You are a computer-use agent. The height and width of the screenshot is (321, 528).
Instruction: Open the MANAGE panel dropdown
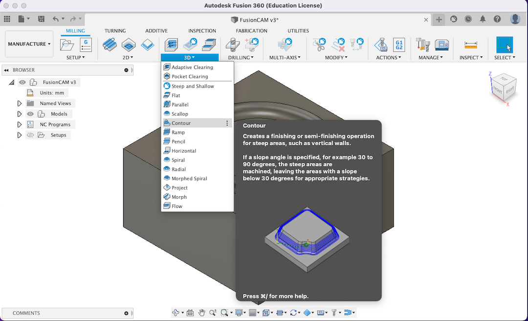click(x=431, y=58)
